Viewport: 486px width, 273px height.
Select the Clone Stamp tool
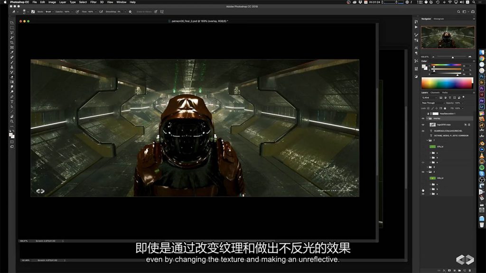12,67
